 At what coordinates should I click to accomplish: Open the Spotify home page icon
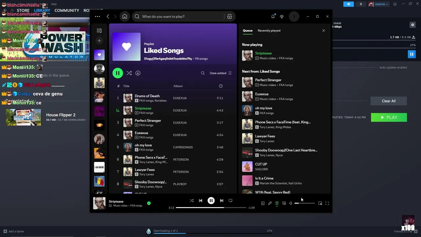click(x=125, y=16)
